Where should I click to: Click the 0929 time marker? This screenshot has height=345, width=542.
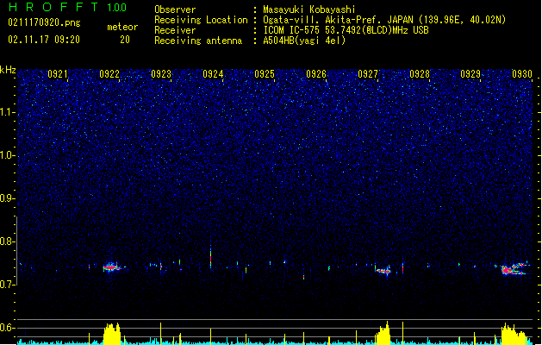coord(470,74)
